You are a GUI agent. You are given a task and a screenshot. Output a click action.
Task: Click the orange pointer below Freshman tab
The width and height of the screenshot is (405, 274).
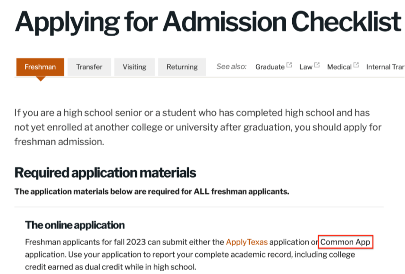click(41, 78)
